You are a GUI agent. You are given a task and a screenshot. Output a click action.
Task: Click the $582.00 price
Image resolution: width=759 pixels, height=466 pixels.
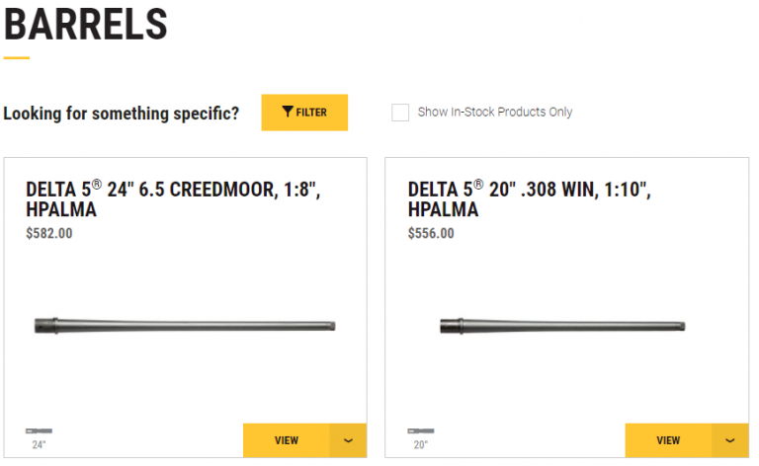pyautogui.click(x=49, y=234)
